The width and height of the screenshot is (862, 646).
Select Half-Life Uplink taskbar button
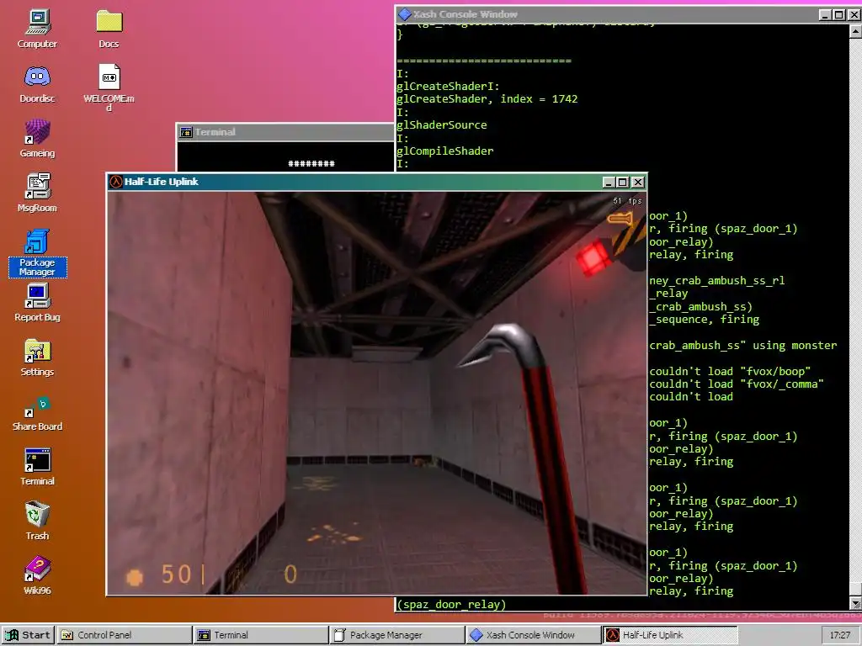[x=670, y=635]
